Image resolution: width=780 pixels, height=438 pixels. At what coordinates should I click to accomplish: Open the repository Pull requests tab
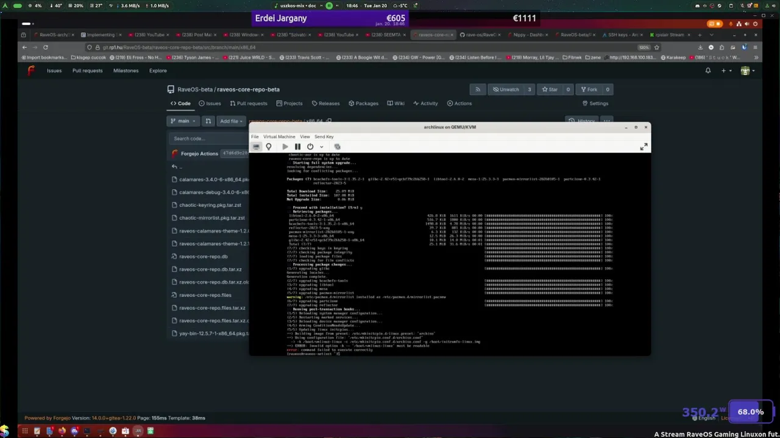(x=248, y=103)
